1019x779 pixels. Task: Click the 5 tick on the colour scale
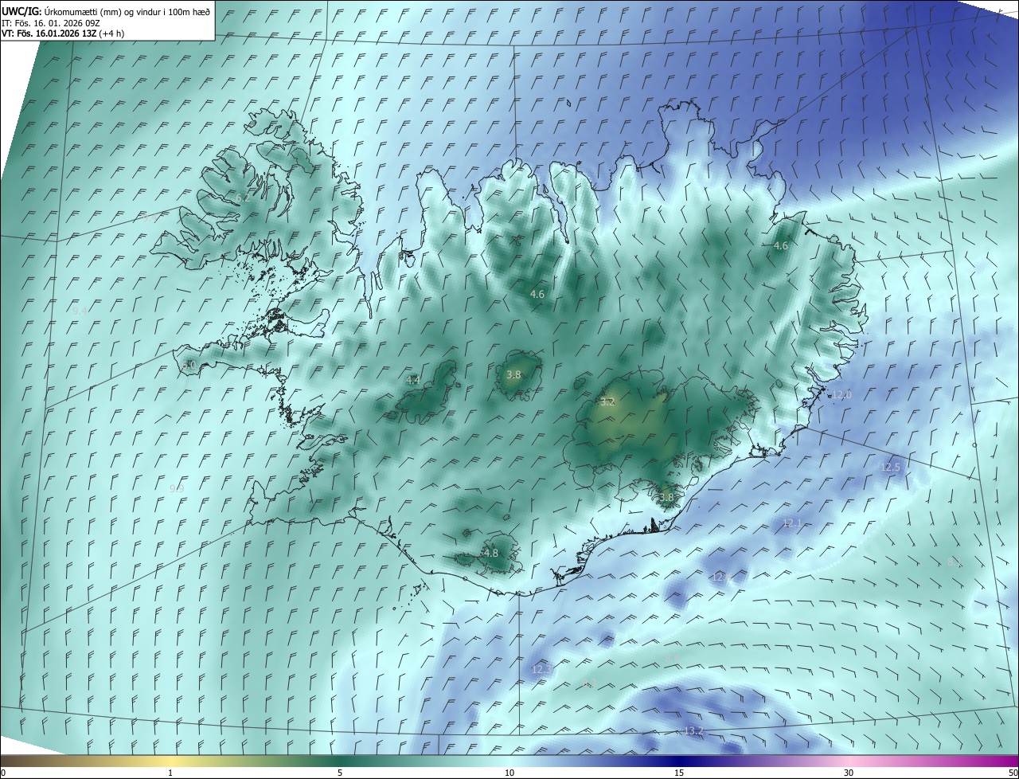(340, 773)
